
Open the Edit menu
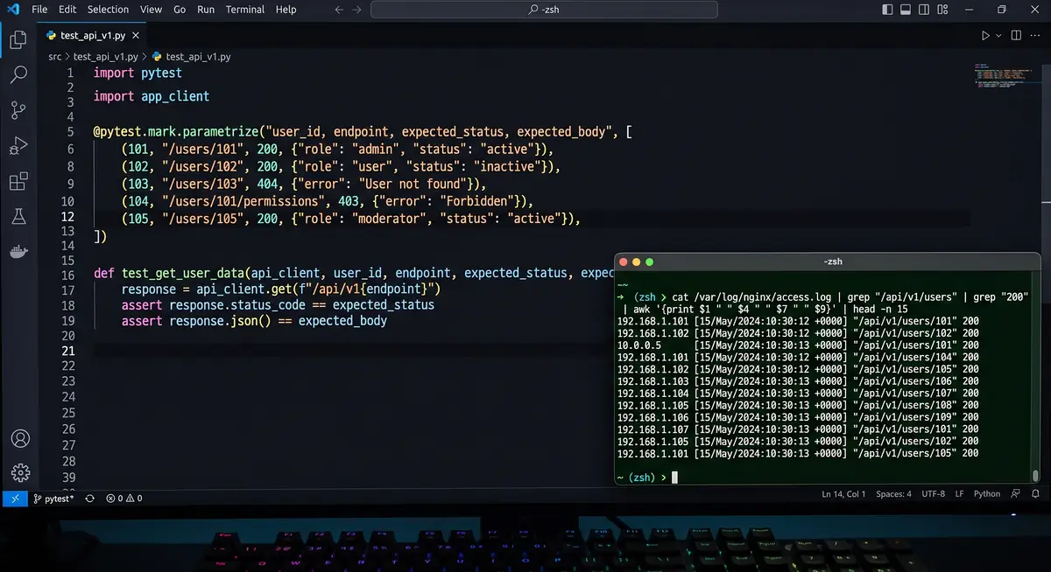point(67,10)
